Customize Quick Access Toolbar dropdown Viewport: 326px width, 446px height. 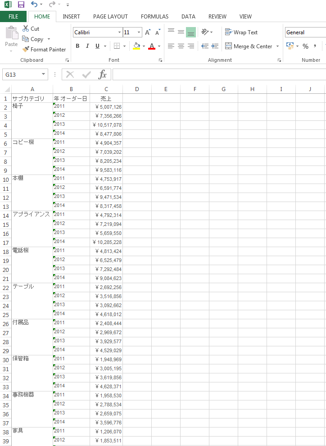[x=68, y=5]
